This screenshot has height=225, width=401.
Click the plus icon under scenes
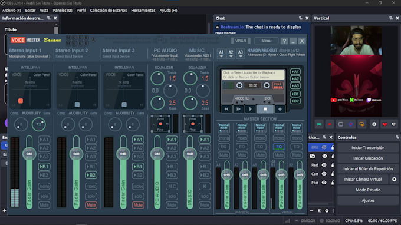pyautogui.click(x=4, y=210)
